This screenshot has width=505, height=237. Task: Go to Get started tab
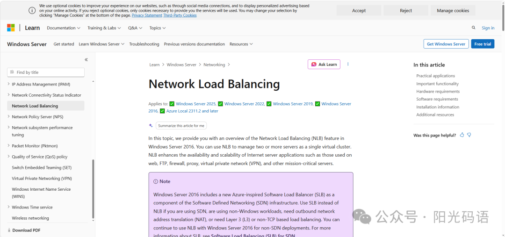tap(64, 44)
